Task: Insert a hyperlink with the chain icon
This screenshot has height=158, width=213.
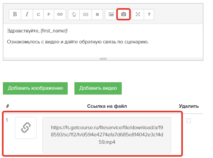Action: pos(60,14)
